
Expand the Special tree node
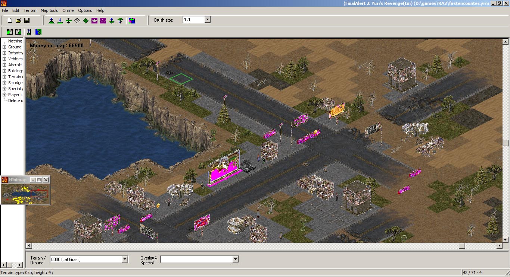pos(4,89)
